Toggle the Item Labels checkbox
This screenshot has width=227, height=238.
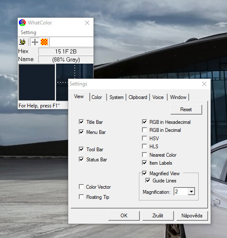click(144, 163)
